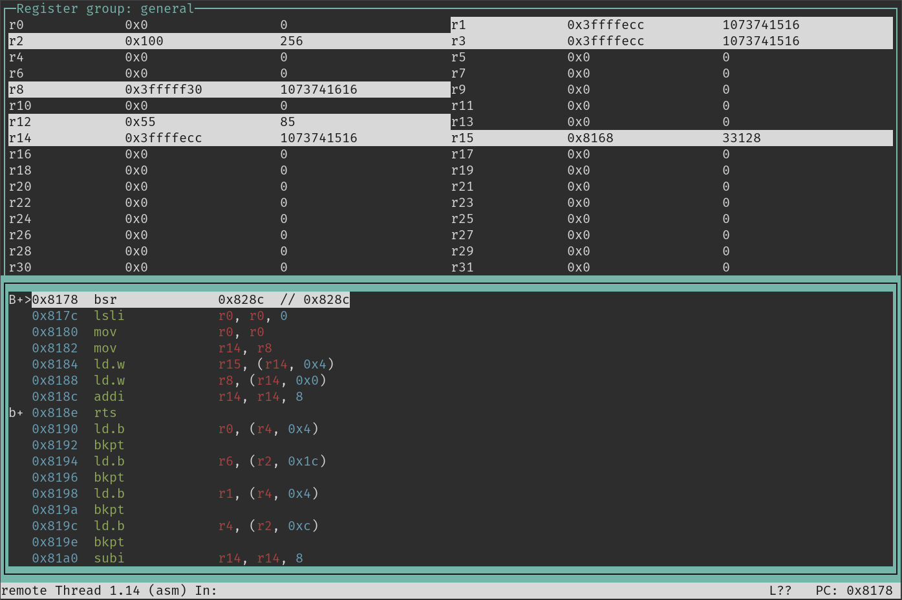This screenshot has height=600, width=902.
Task: Click the bsr comment // 0x828c
Action: point(315,299)
